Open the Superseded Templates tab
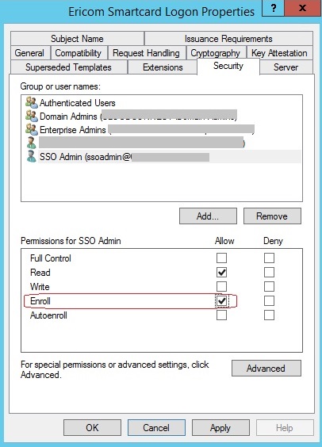Screen dimensions: 322x447 click(68, 67)
